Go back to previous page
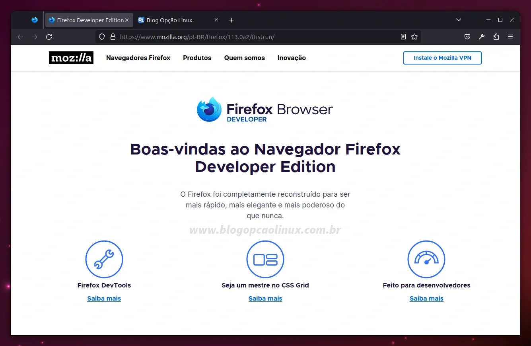Image resolution: width=531 pixels, height=346 pixels. [x=20, y=37]
